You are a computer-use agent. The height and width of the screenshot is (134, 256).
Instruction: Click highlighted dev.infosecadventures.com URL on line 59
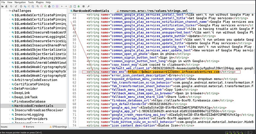pos(174,72)
